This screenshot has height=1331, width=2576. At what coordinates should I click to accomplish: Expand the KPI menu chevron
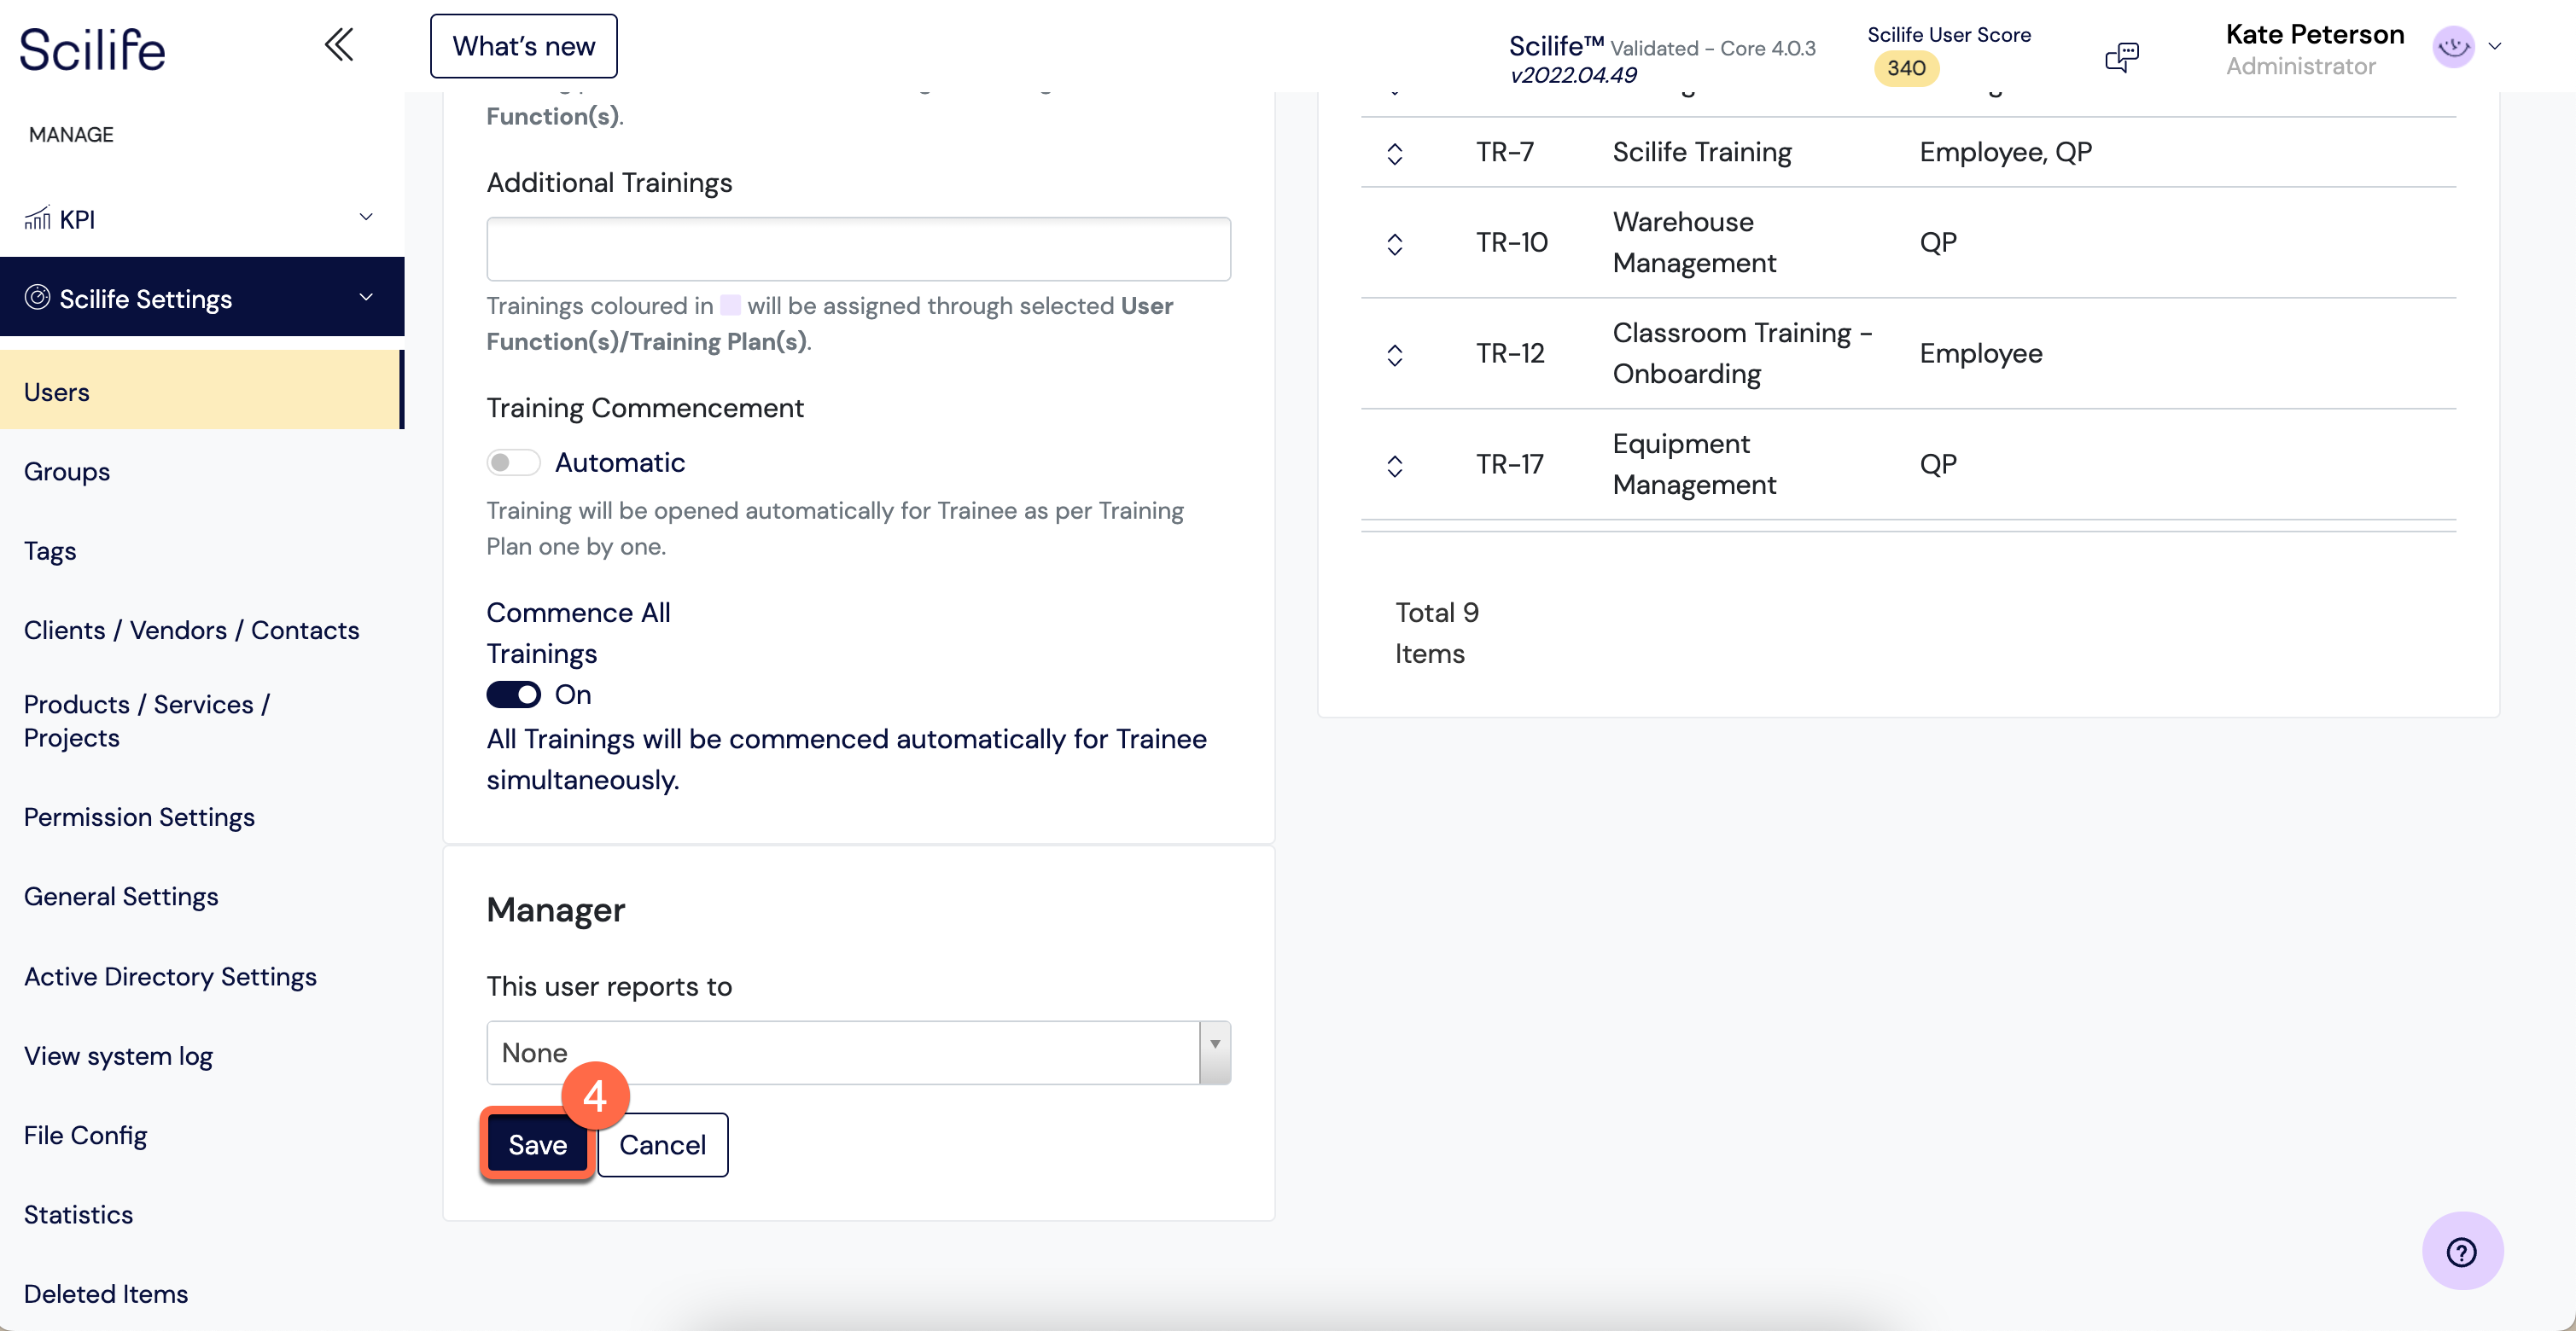pyautogui.click(x=366, y=217)
